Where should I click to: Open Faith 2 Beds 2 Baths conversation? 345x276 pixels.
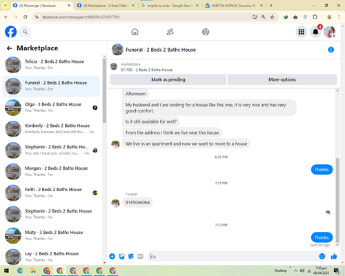point(51,193)
